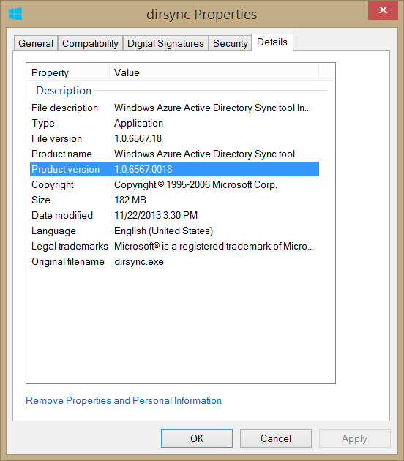Select the Copyright property row
The width and height of the screenshot is (404, 461).
[174, 184]
